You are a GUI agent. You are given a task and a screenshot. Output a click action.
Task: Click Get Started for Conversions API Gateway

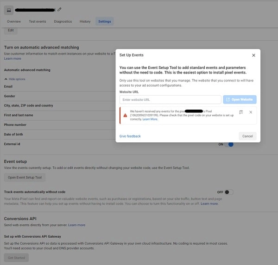pos(17,258)
